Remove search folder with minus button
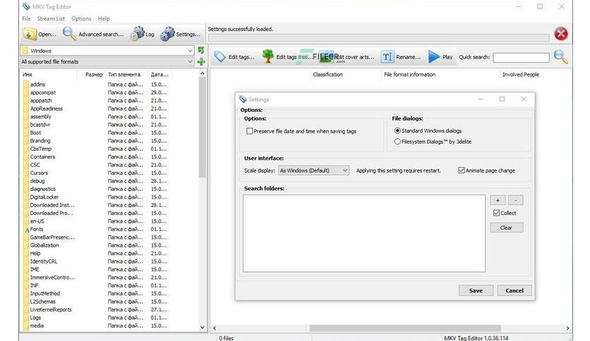This screenshot has height=341, width=590. 515,200
